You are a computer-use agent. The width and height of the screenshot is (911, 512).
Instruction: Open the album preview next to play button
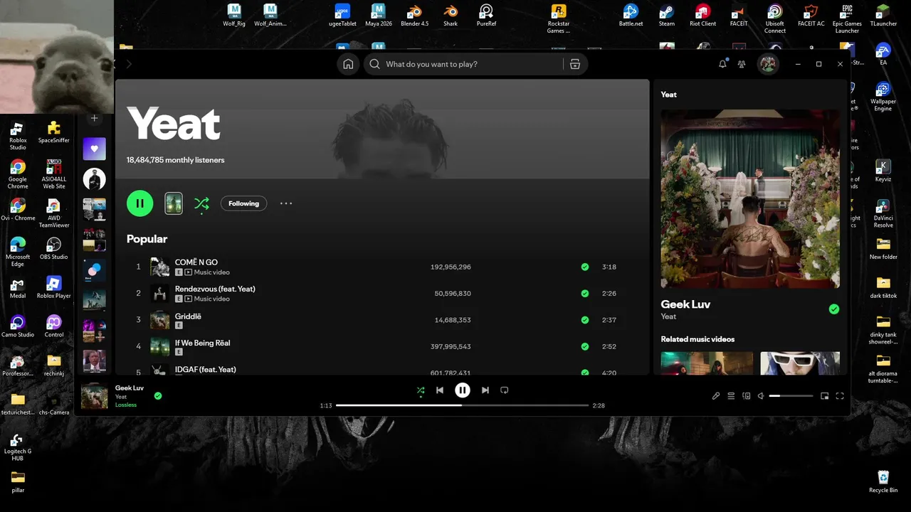coord(174,203)
